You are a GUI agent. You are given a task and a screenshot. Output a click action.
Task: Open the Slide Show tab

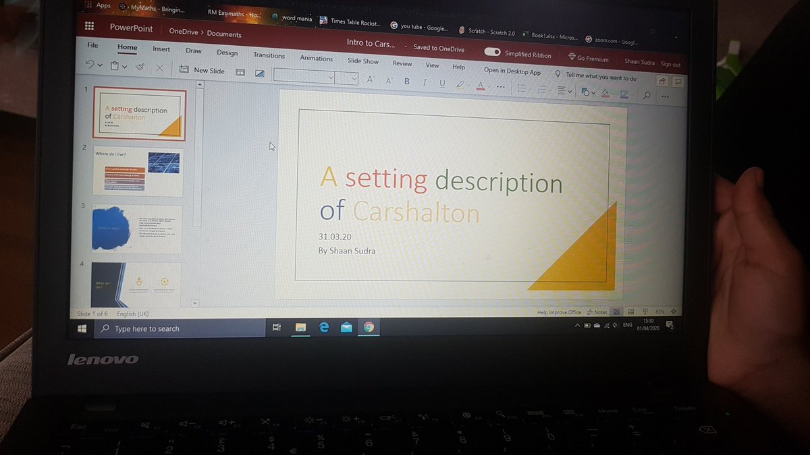(x=363, y=61)
